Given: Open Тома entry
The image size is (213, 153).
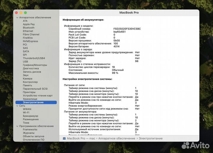Looking at the screenshot, I should click(26, 123).
